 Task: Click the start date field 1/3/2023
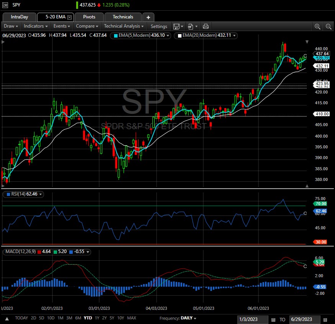click(x=253, y=319)
